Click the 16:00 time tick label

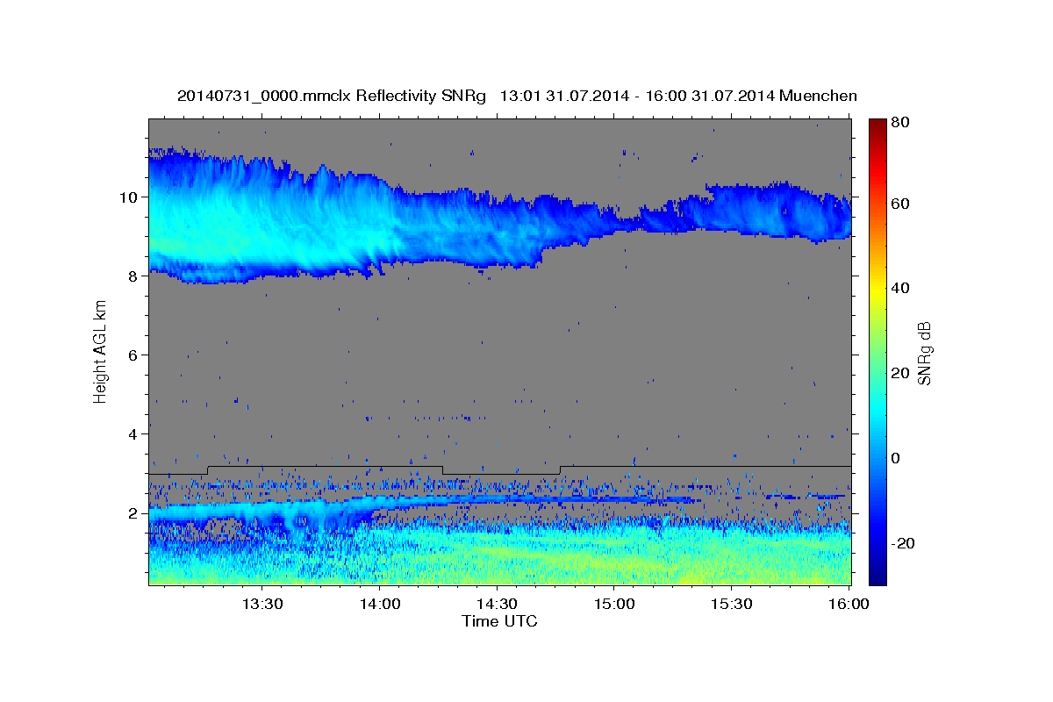click(849, 604)
